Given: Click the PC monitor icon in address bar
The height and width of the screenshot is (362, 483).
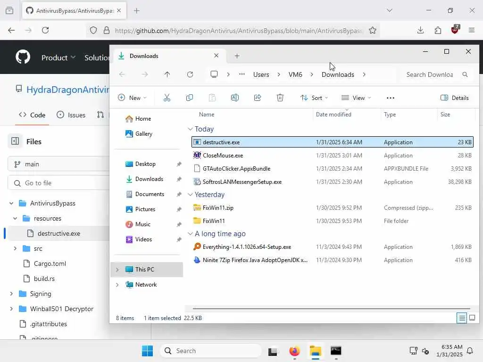Looking at the screenshot, I should 214,74.
